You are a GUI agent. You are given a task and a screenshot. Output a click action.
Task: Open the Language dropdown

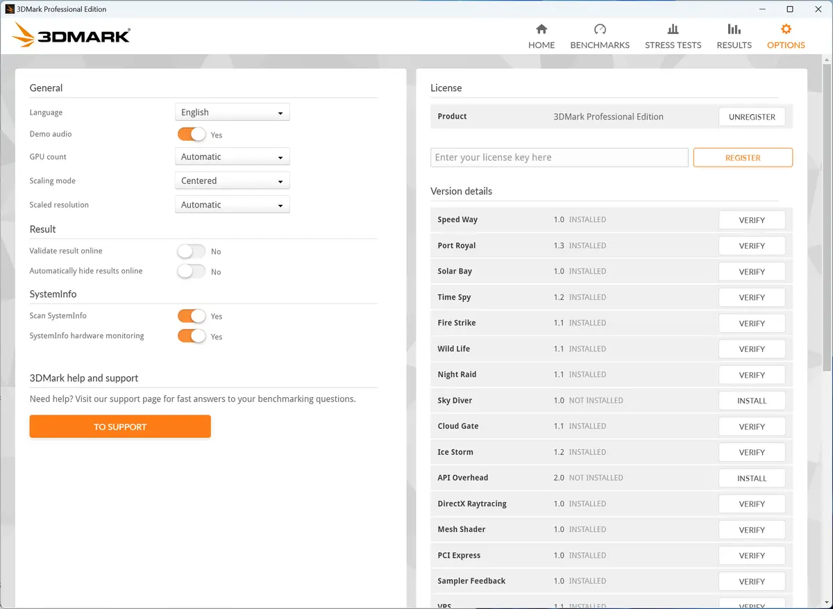(x=232, y=112)
